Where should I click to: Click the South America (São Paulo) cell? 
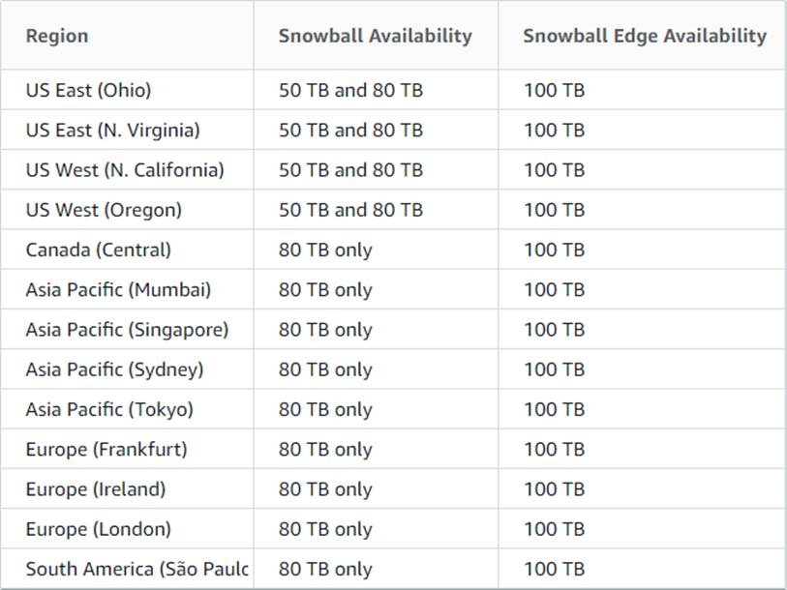136,569
